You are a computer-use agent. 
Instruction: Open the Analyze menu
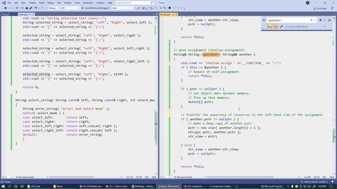coord(68,3)
